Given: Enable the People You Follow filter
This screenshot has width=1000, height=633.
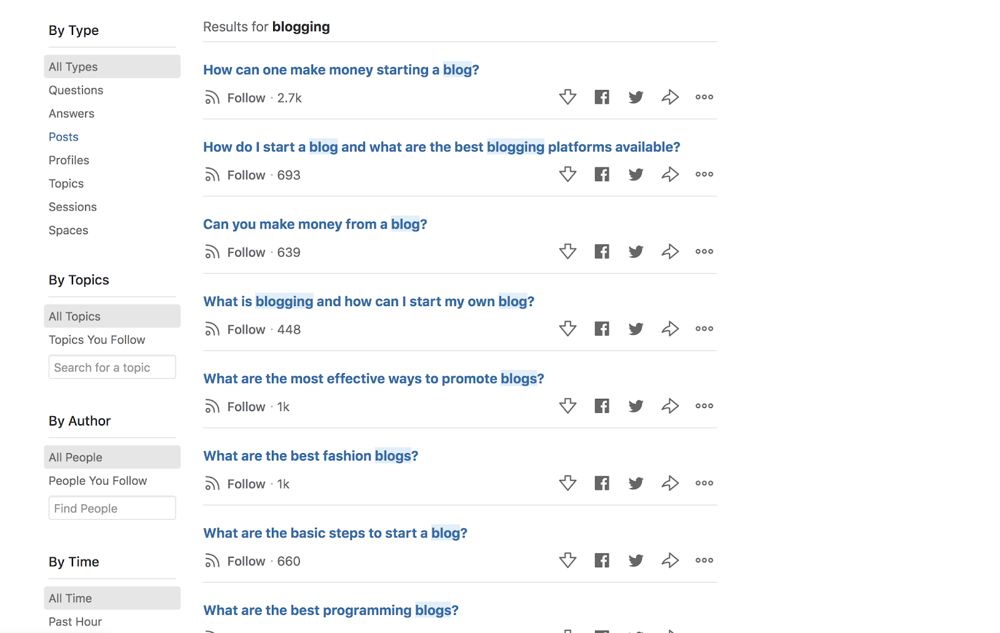Looking at the screenshot, I should click(x=97, y=481).
